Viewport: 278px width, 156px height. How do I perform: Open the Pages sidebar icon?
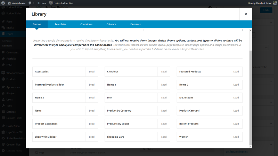[x=3, y=34]
